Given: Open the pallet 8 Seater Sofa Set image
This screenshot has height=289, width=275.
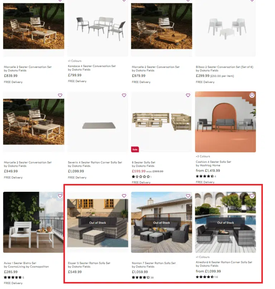Looking at the screenshot, I should 161,122.
